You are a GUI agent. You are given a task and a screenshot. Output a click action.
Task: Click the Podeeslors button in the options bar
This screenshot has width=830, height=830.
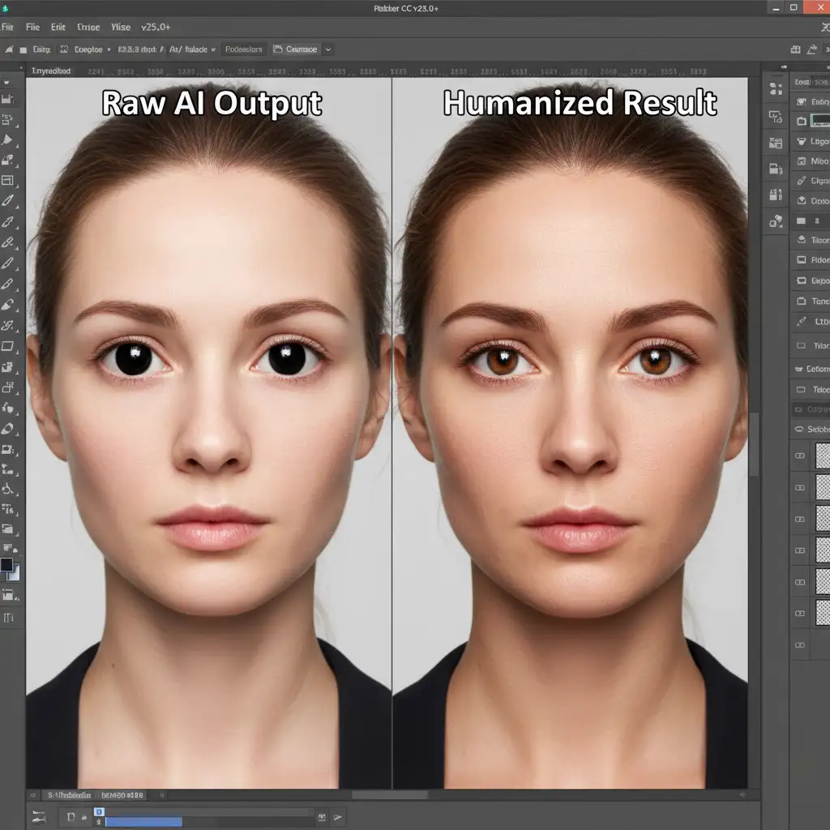click(243, 49)
